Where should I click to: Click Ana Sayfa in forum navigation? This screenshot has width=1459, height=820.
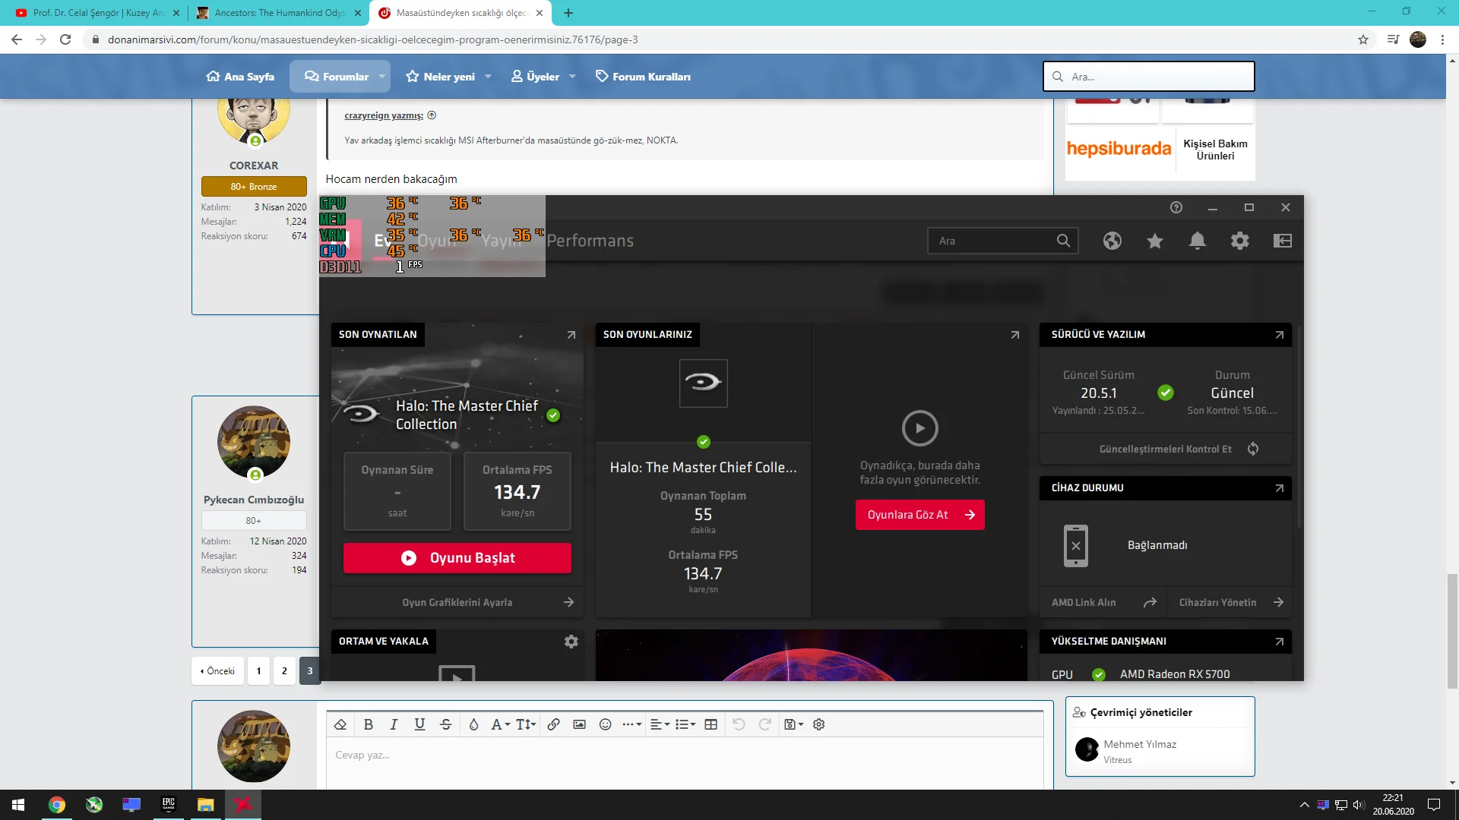(240, 77)
